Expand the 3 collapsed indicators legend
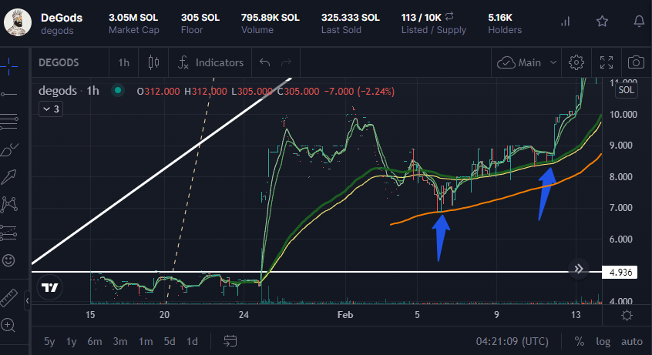The width and height of the screenshot is (652, 355). click(x=51, y=109)
